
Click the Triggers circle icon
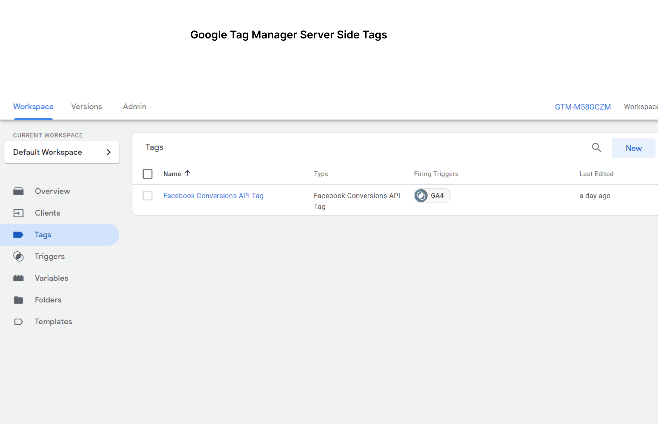(18, 257)
